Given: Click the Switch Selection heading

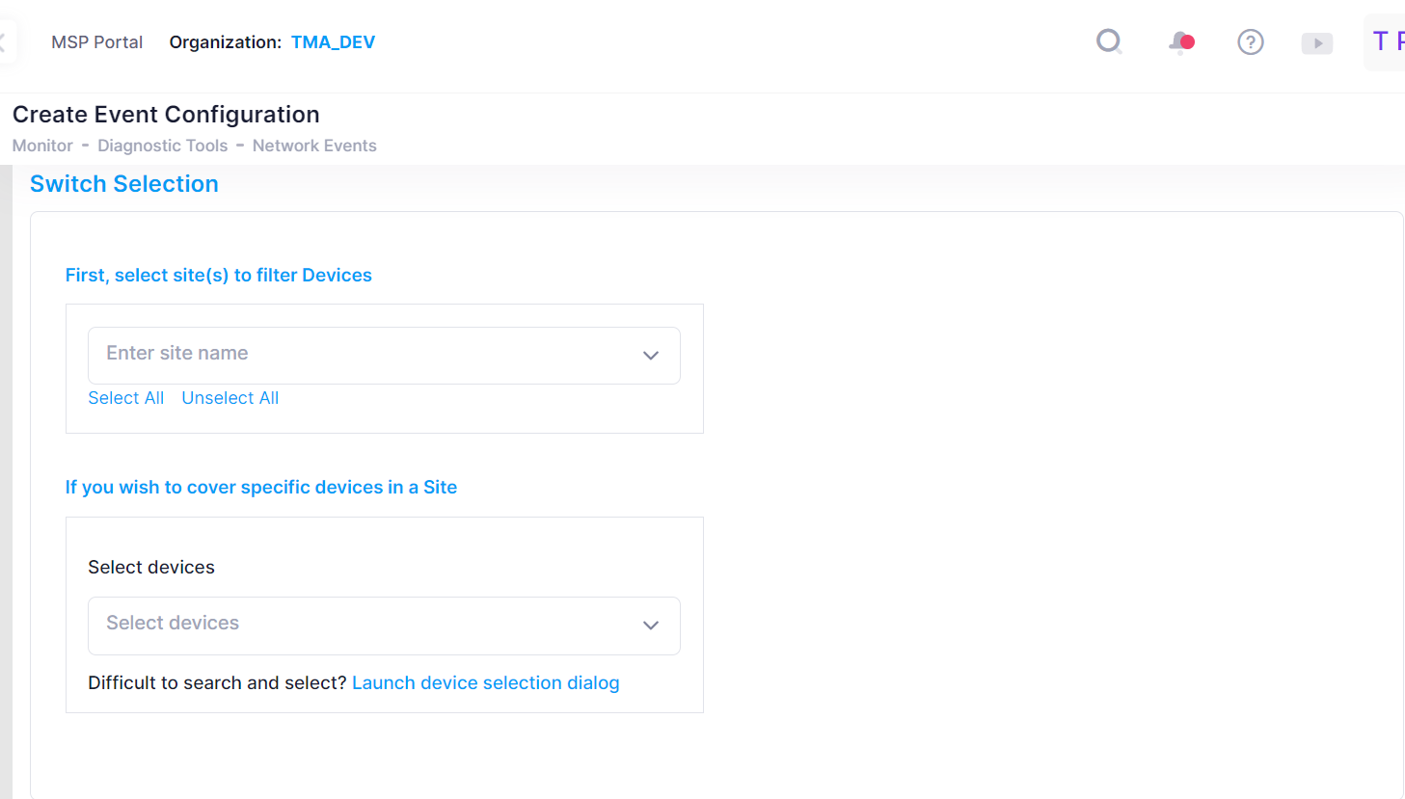Looking at the screenshot, I should click(124, 184).
